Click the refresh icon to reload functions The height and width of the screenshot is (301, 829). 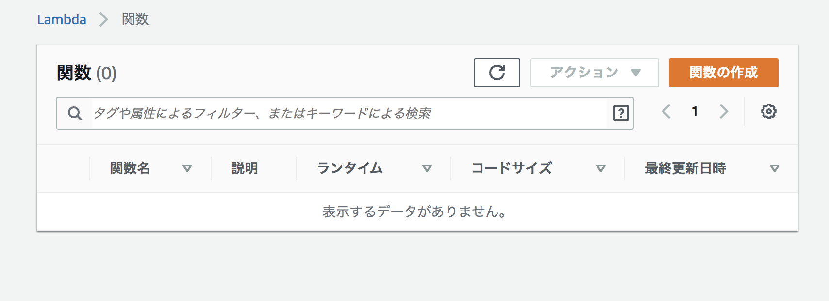497,73
